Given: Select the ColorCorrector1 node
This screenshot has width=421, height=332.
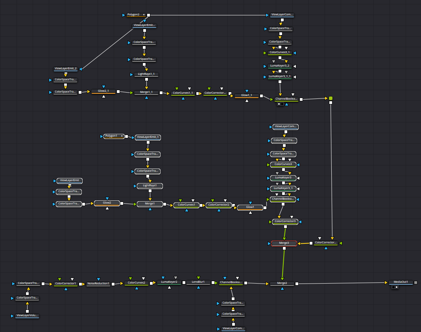Looking at the screenshot, I should pyautogui.click(x=66, y=284).
